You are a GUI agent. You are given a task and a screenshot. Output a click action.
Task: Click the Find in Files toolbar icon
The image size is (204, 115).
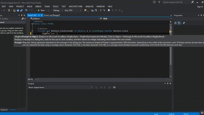coord(85,10)
